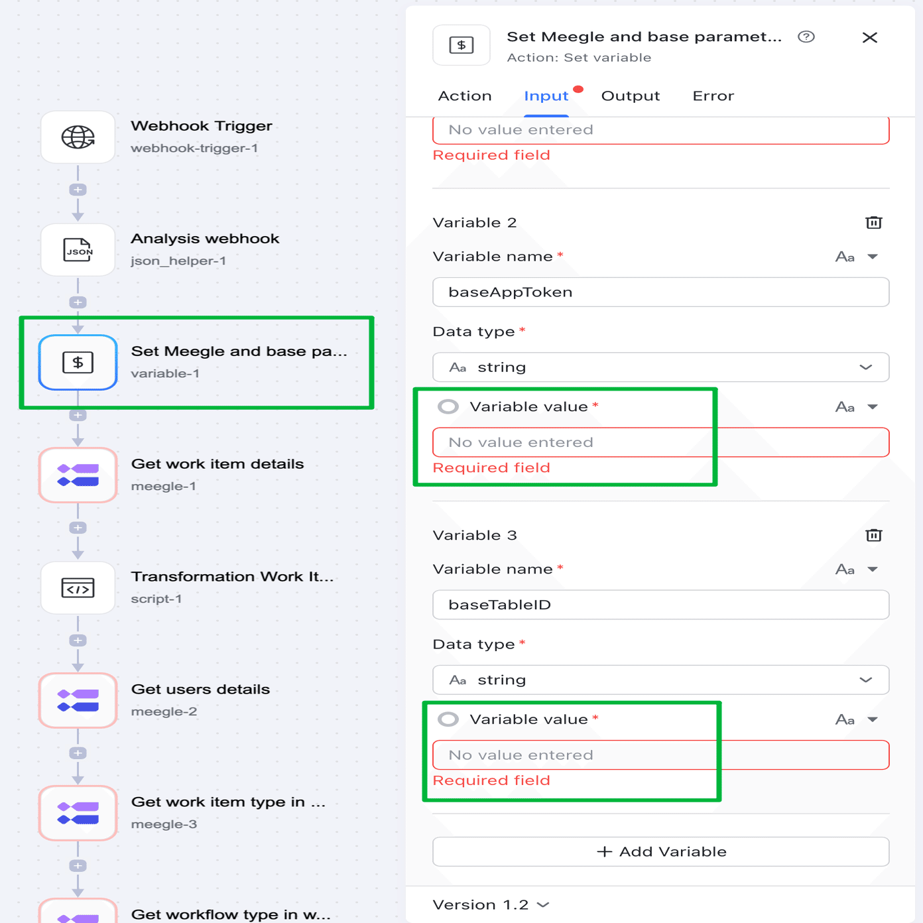The image size is (923, 923).
Task: Click the Transformation Work Item script icon
Action: point(78,588)
